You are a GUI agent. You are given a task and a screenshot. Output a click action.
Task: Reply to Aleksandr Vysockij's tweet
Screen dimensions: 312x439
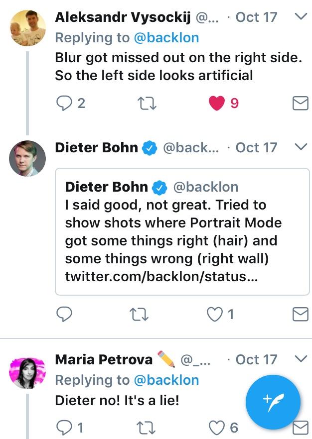tap(64, 103)
